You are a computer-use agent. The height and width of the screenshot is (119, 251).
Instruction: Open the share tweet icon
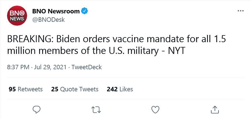(215, 110)
